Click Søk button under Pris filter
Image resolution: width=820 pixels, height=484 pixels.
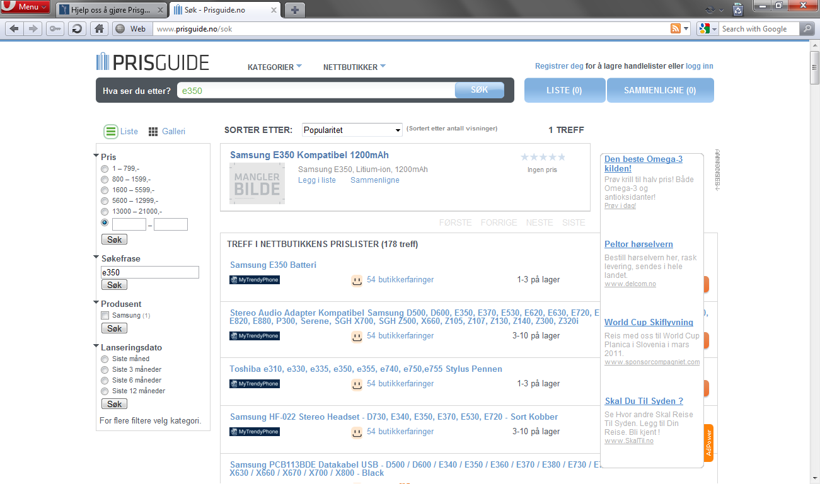(114, 239)
